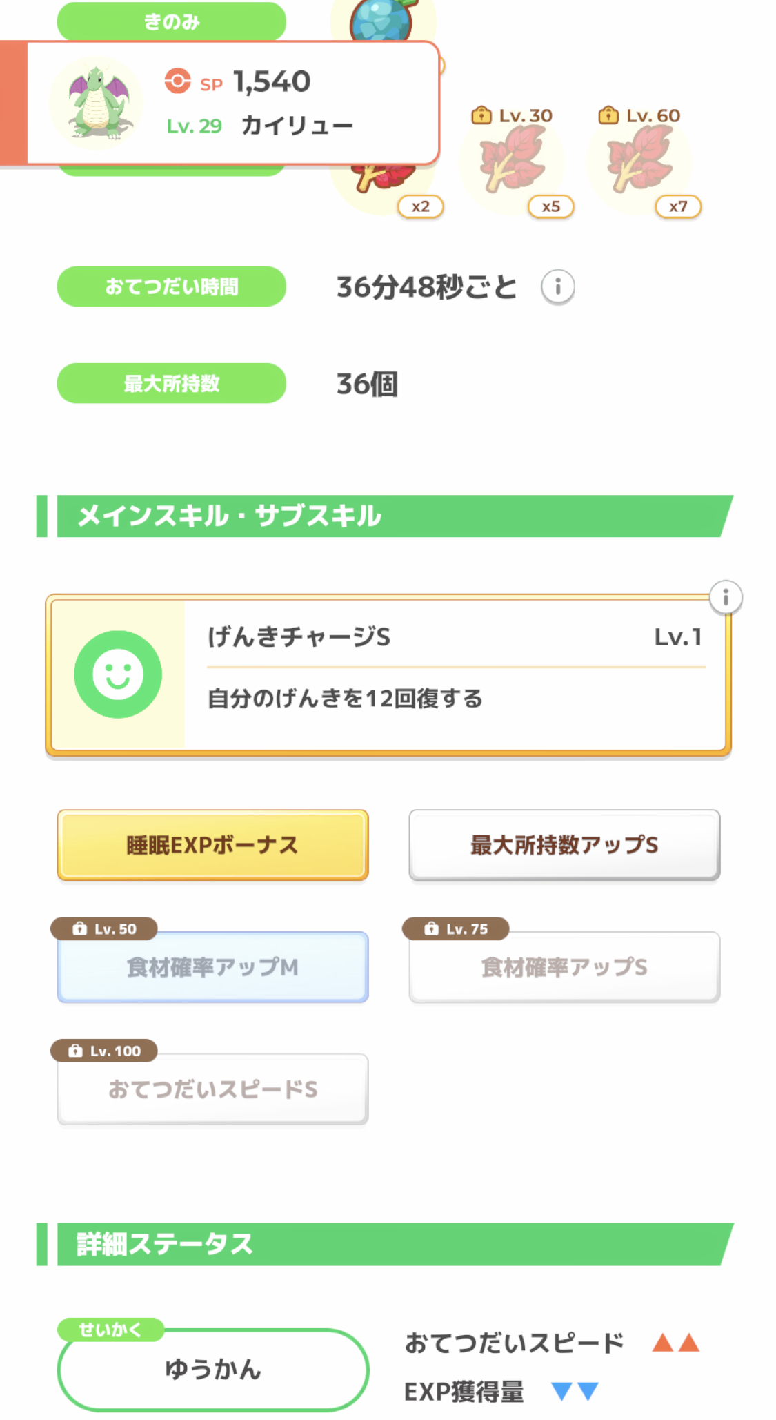The width and height of the screenshot is (776, 1420).
Task: Tap the Lv. 100 lock badge
Action: [104, 1051]
